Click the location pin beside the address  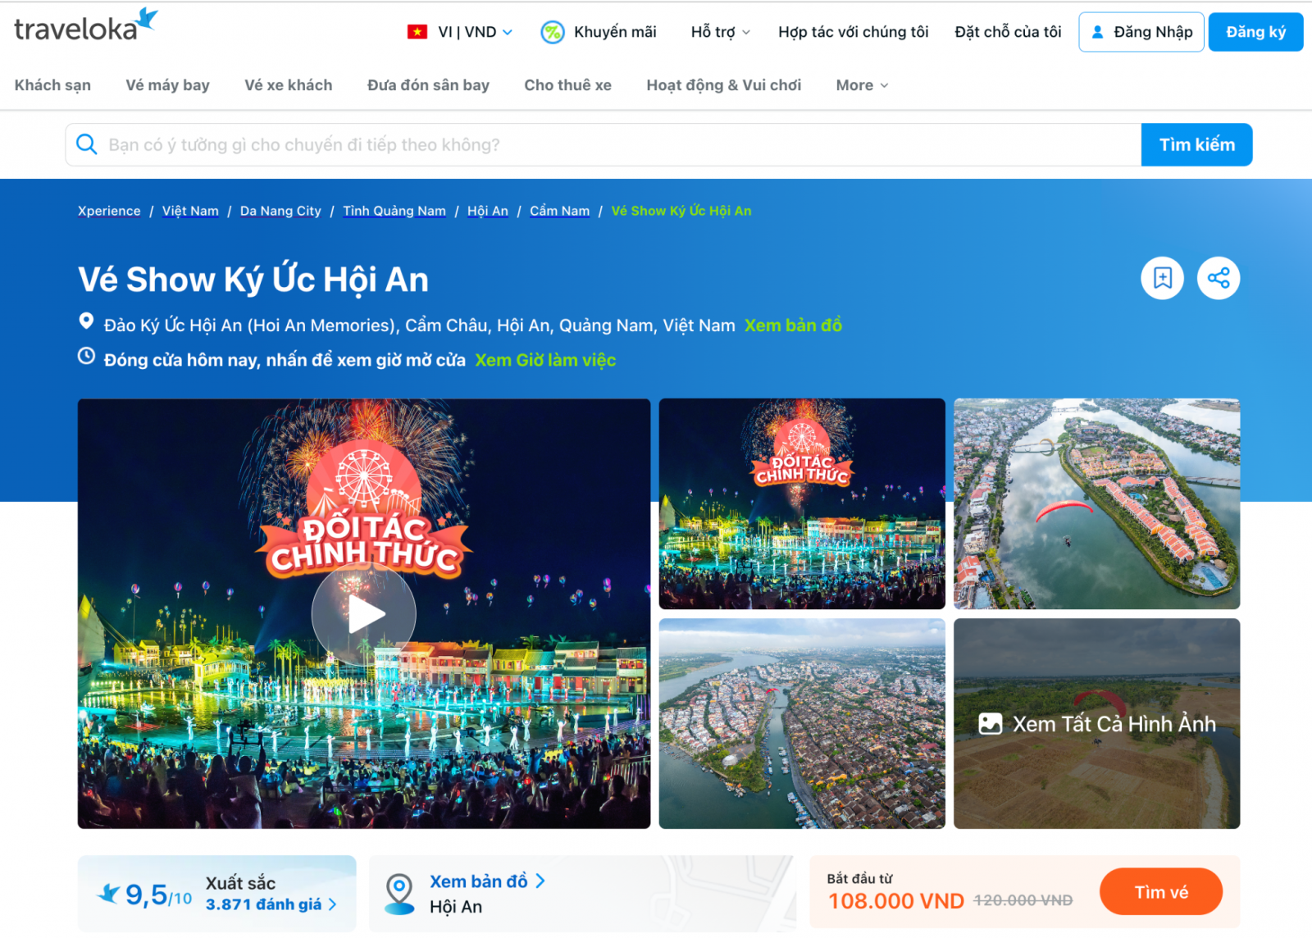(86, 321)
